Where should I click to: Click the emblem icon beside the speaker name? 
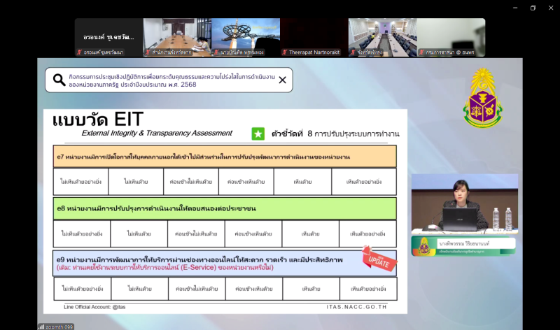click(423, 245)
